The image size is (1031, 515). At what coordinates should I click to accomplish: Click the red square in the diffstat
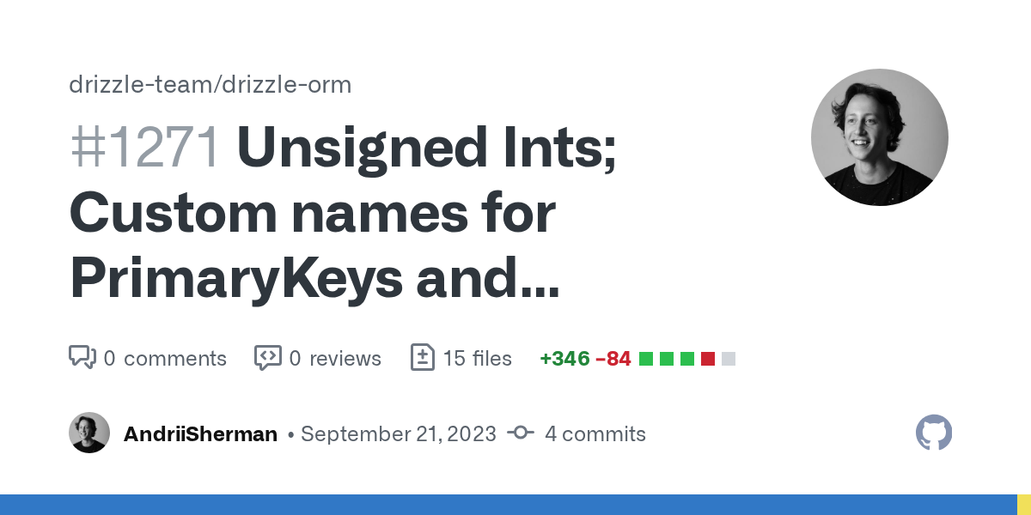click(708, 358)
